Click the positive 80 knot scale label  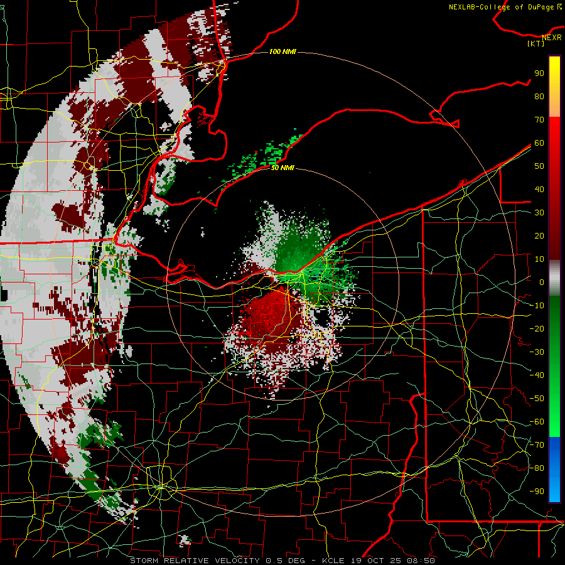coord(539,96)
